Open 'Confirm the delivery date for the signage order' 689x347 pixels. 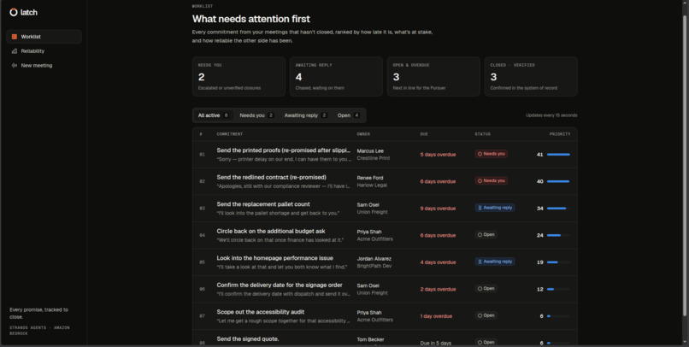tap(280, 285)
